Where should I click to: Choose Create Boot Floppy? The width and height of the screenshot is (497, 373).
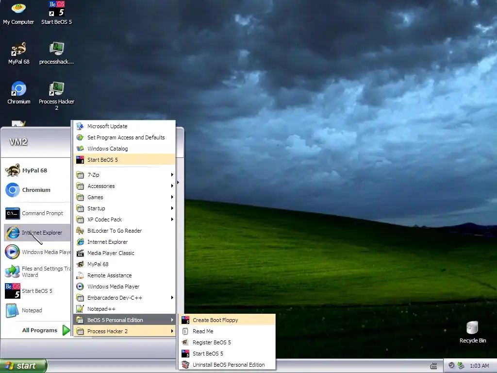(x=227, y=320)
